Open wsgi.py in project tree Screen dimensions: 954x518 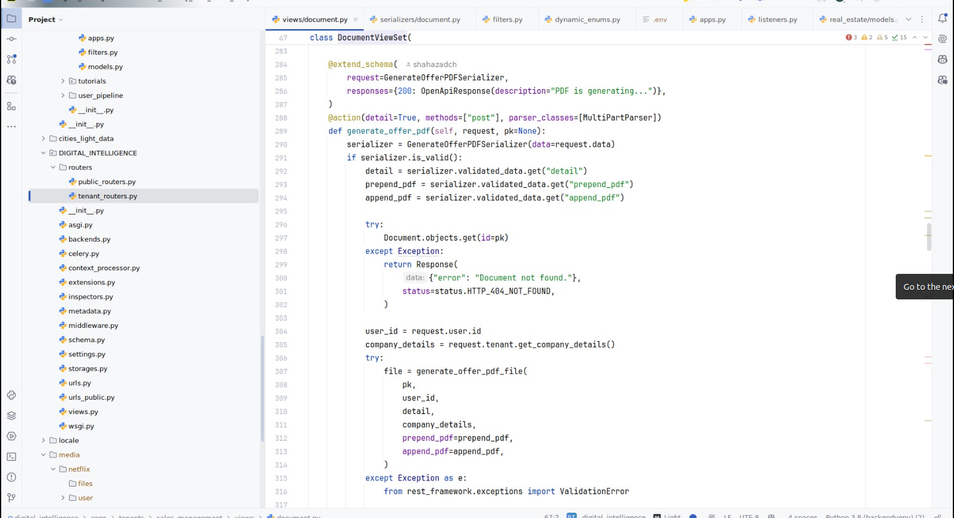pyautogui.click(x=81, y=427)
